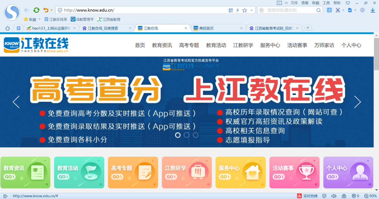Click the ad-block counter showing 0

[x=355, y=196]
